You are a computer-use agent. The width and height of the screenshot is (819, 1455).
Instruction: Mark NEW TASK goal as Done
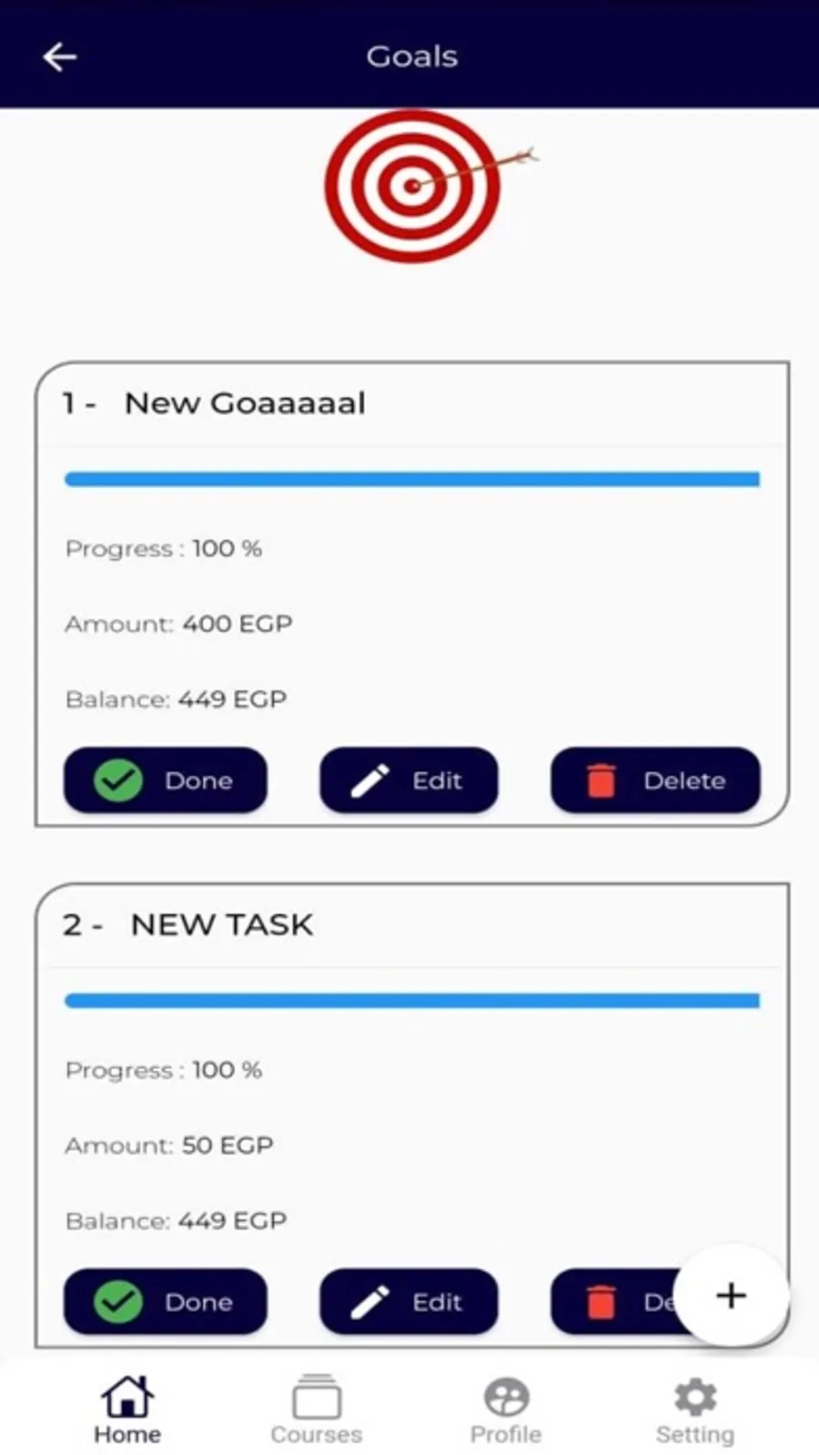tap(166, 1302)
